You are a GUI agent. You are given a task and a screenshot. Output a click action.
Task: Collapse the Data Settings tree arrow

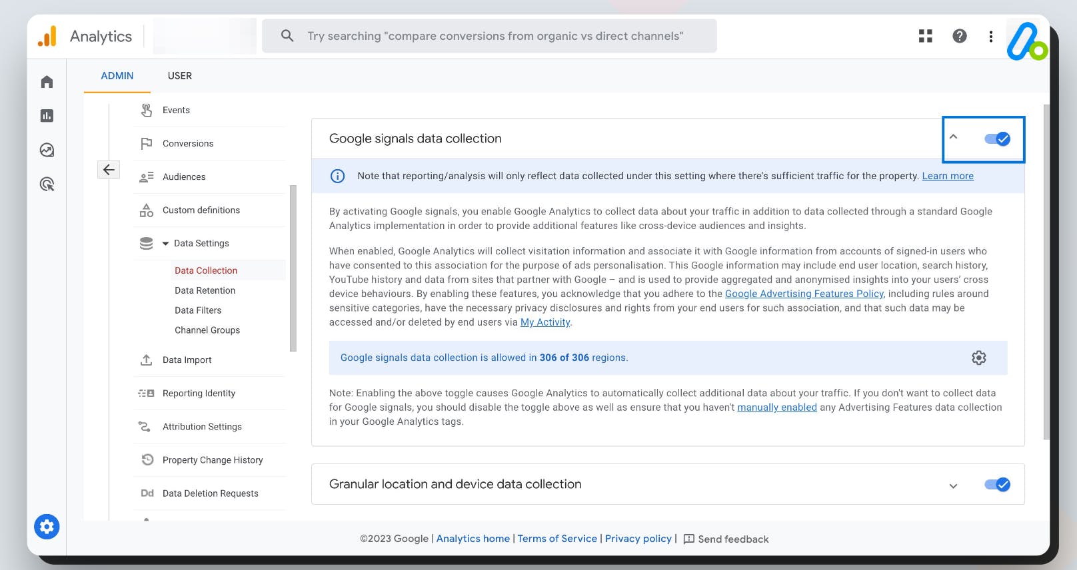click(165, 244)
